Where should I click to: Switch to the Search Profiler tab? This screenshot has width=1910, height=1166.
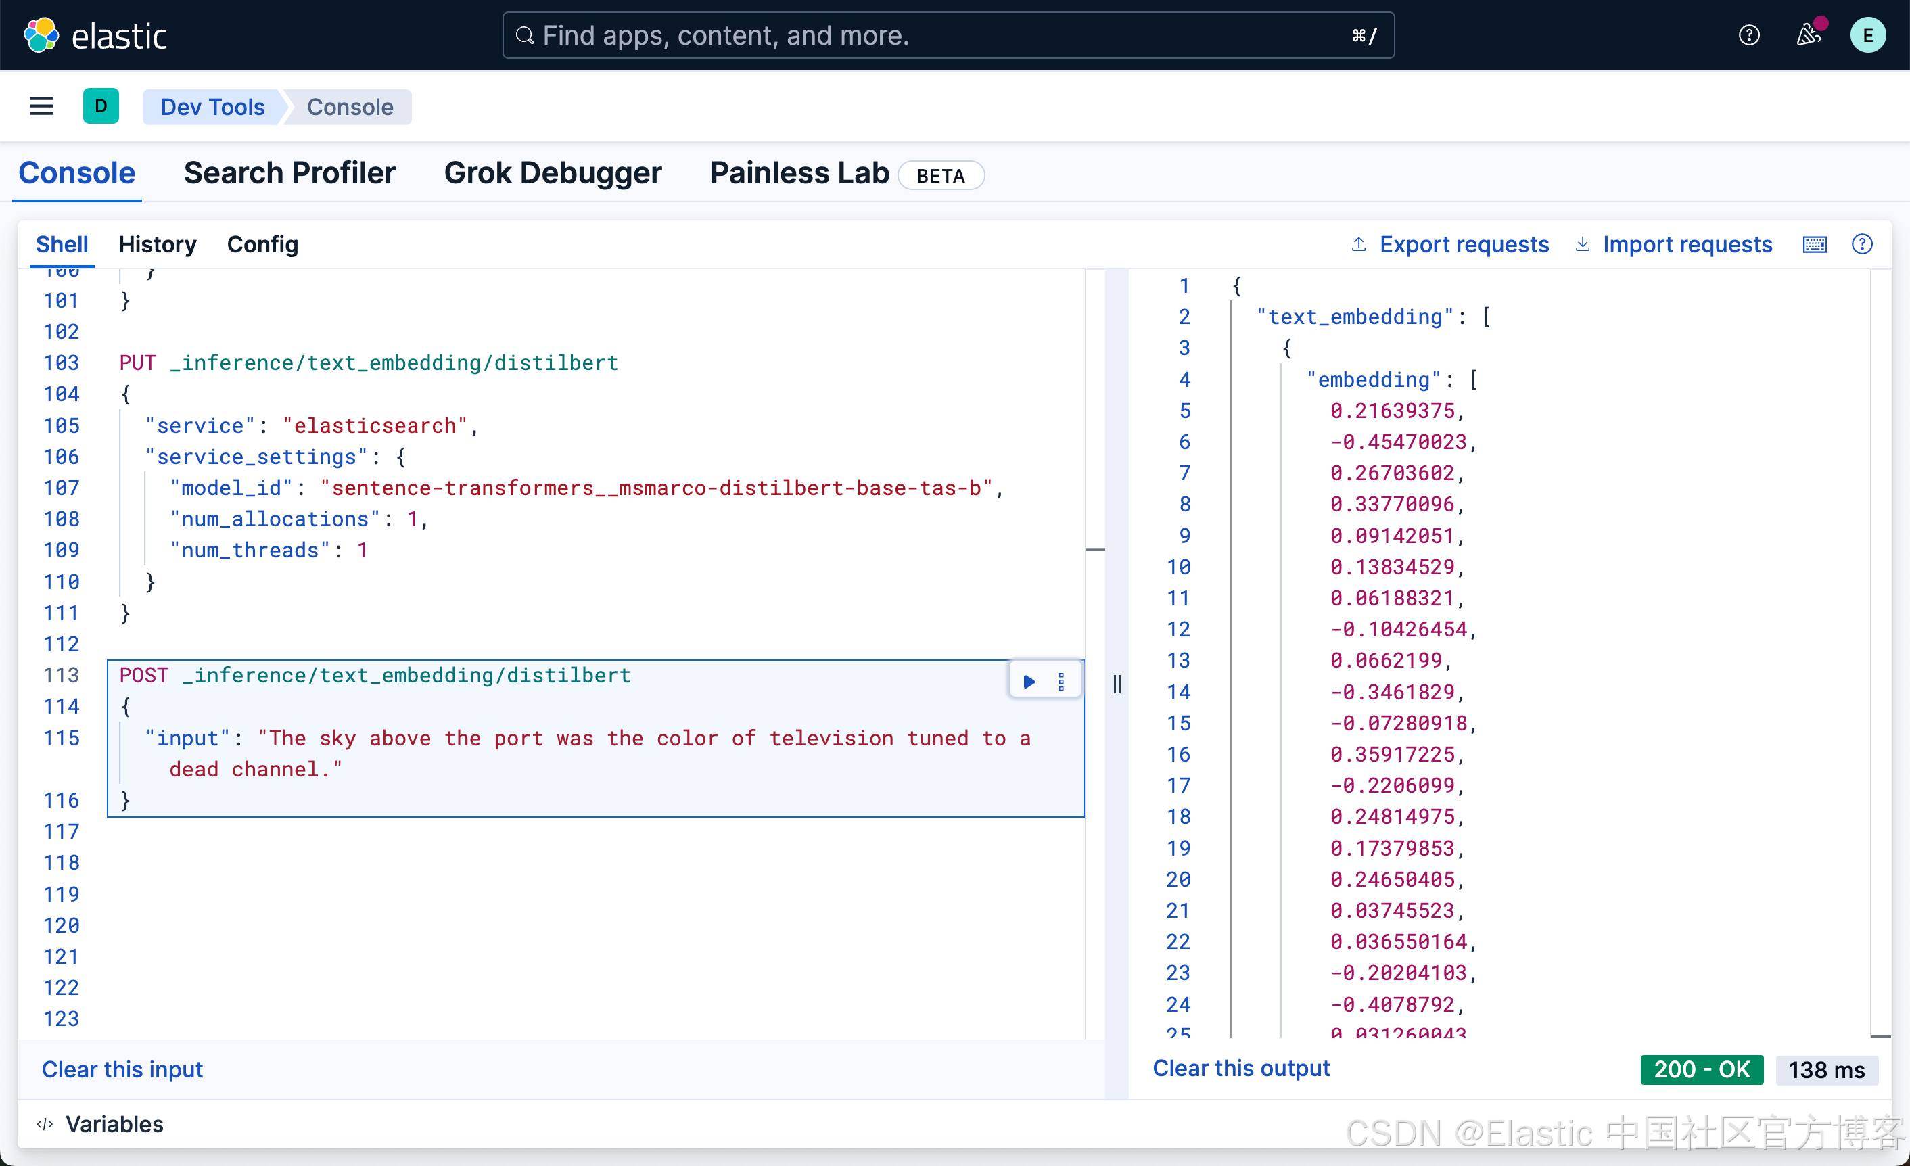(x=289, y=173)
